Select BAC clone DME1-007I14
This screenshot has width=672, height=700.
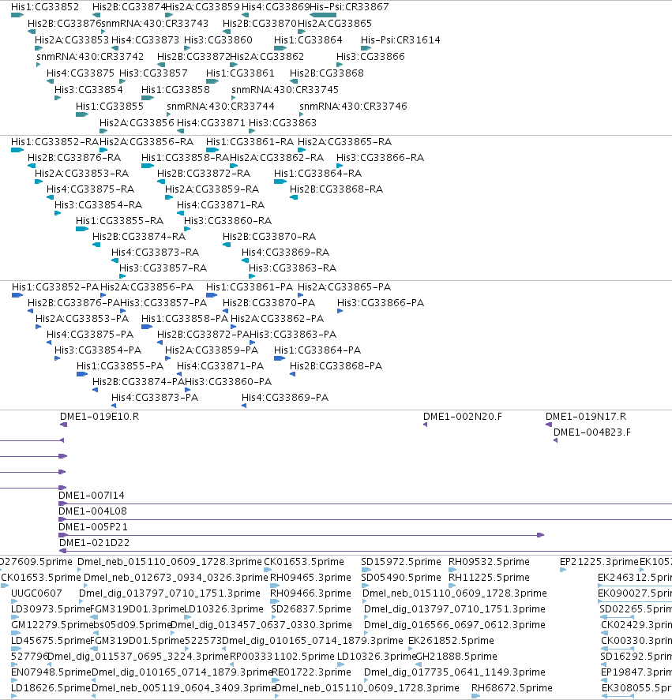coord(92,496)
